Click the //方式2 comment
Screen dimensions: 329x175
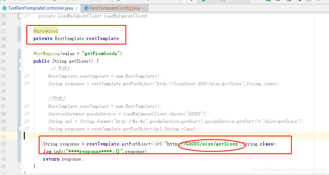point(57,99)
